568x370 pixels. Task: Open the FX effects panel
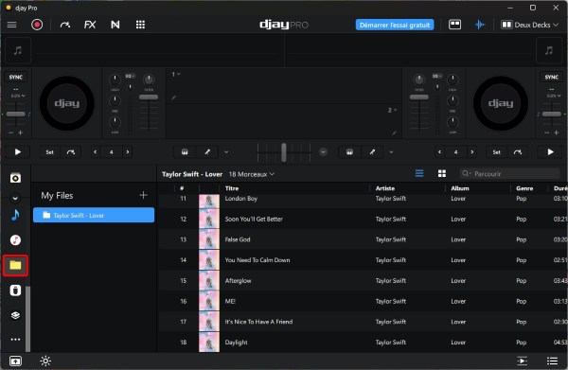tap(90, 25)
